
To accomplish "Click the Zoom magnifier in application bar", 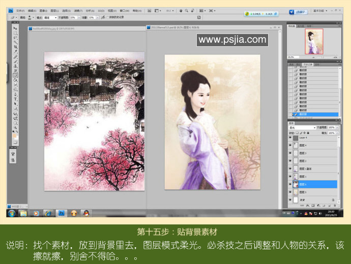I will 187,11.
